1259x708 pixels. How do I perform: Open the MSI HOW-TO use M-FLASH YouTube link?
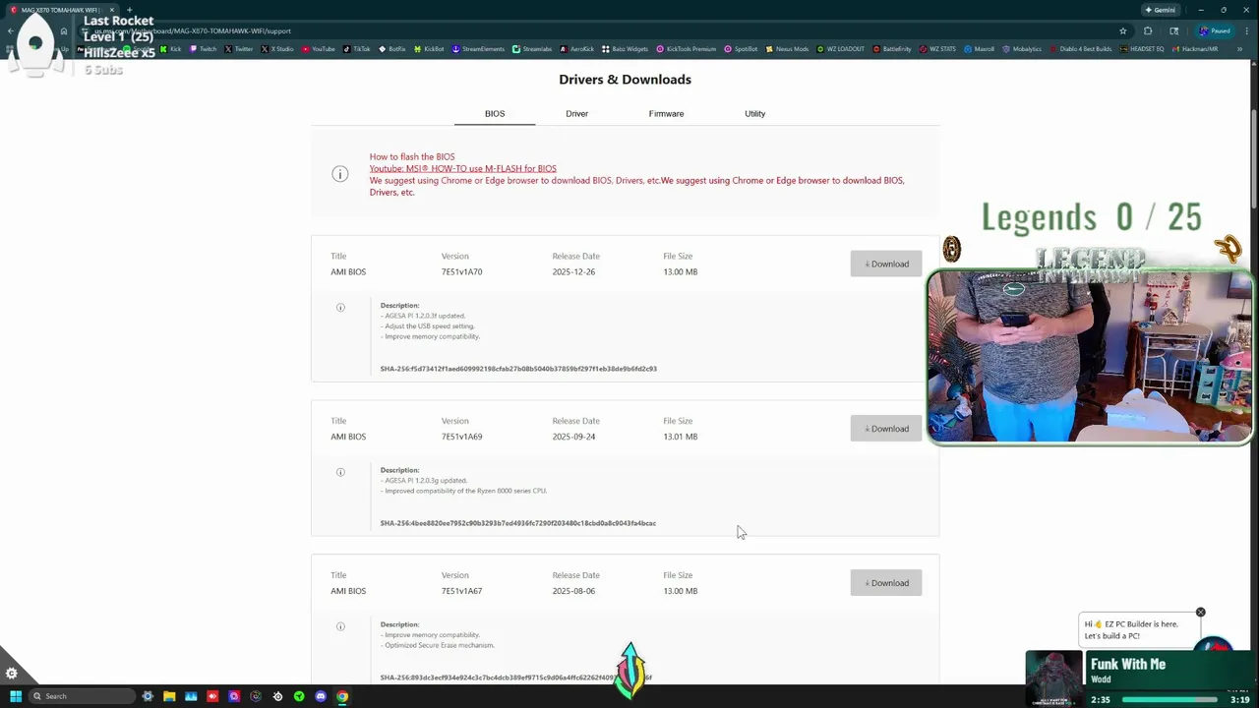point(463,168)
